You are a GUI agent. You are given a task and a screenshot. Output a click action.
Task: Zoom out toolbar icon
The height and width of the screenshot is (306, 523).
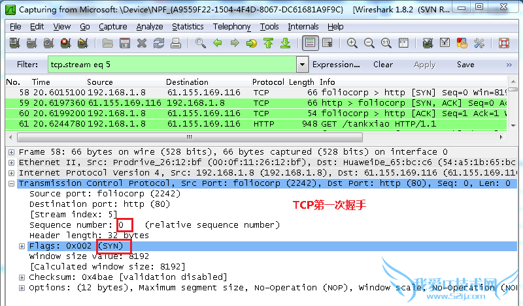[x=369, y=43]
